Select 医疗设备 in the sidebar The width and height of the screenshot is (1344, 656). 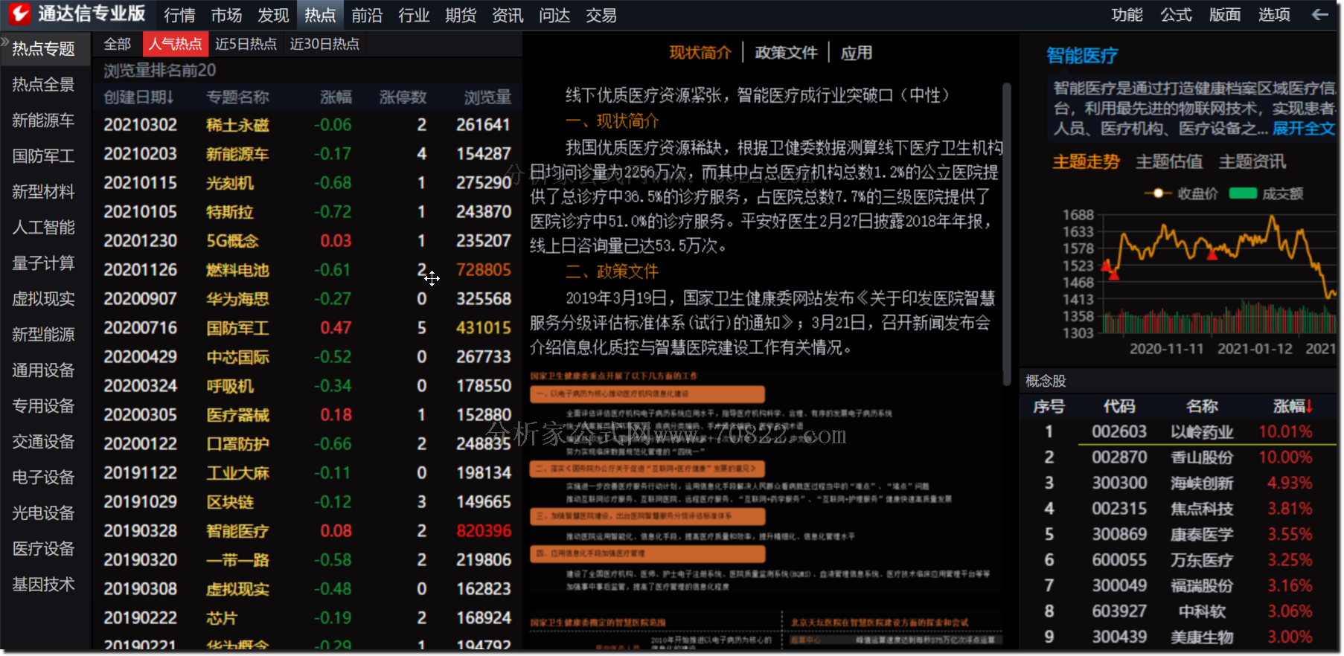click(43, 549)
